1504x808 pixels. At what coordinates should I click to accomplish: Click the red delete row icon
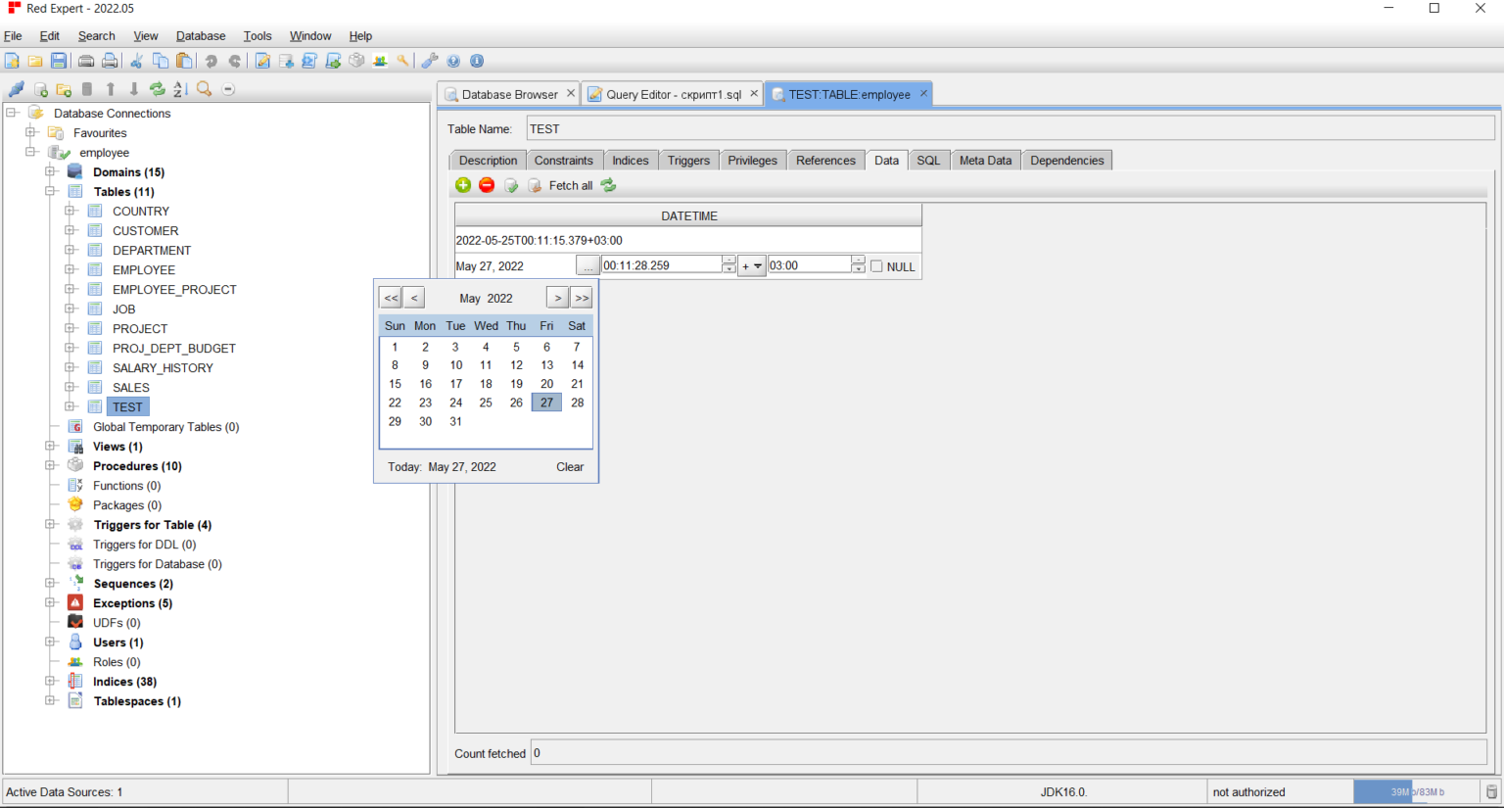(x=487, y=185)
